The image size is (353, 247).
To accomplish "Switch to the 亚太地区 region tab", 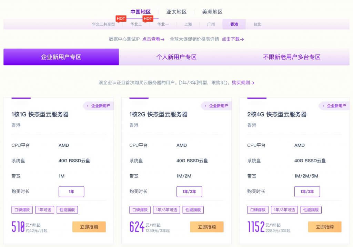I will click(x=176, y=12).
